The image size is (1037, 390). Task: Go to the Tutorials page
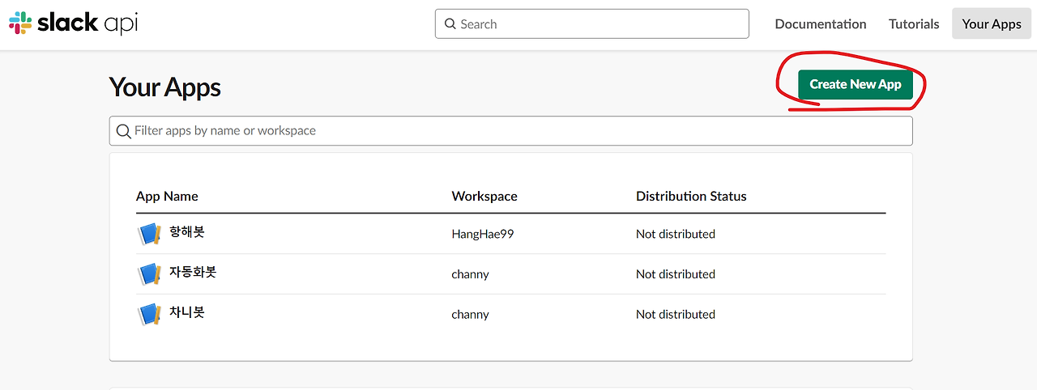pos(914,24)
